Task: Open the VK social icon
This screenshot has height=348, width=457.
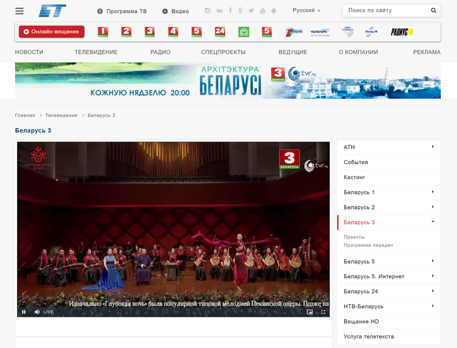Action: (219, 11)
